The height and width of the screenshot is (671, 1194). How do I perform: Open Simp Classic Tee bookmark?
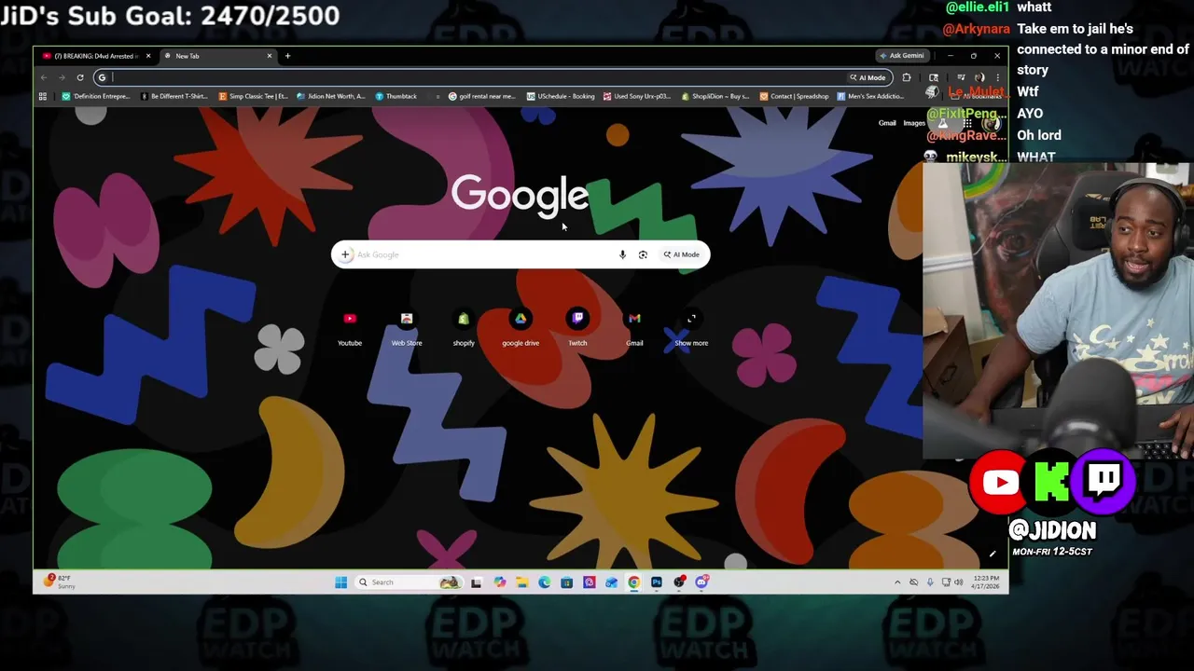tap(253, 96)
